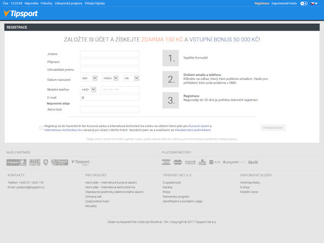Click the Registrace link in top bar

pyautogui.click(x=262, y=4)
